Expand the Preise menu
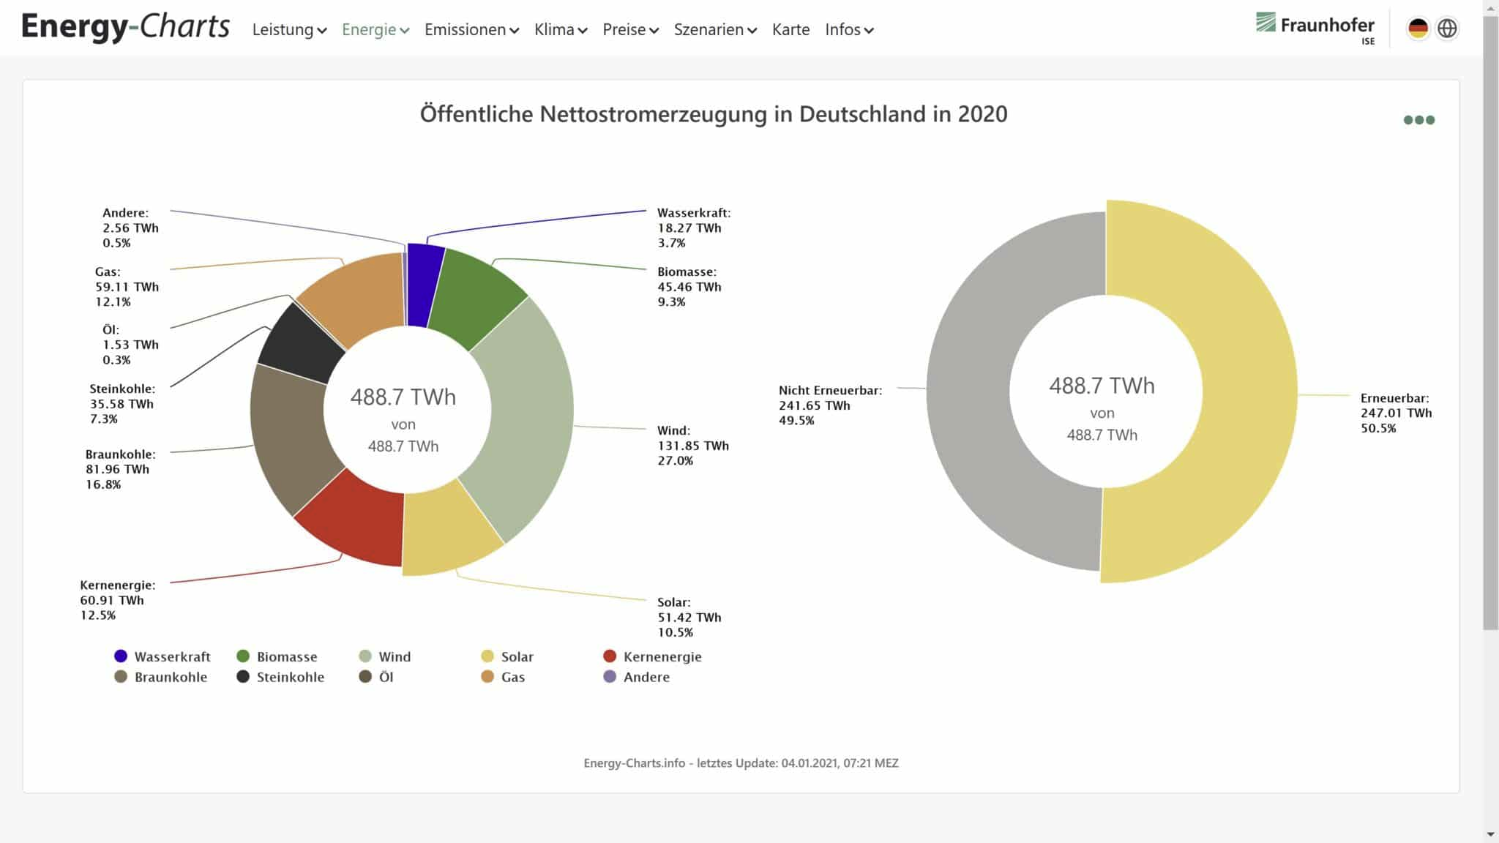This screenshot has height=843, width=1499. tap(630, 30)
